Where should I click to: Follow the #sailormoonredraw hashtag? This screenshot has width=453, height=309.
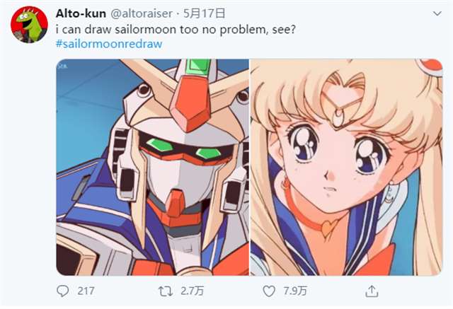click(x=109, y=44)
